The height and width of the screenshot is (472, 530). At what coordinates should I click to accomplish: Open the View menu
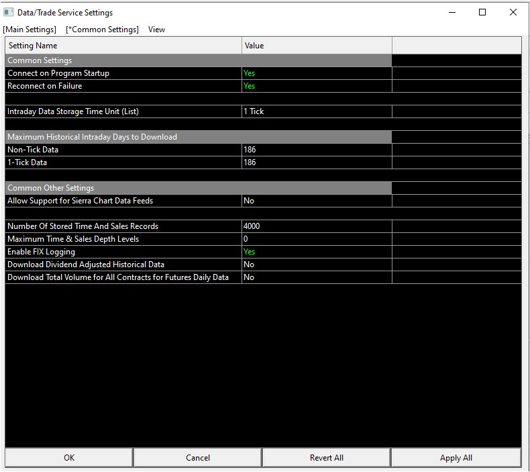coord(156,30)
